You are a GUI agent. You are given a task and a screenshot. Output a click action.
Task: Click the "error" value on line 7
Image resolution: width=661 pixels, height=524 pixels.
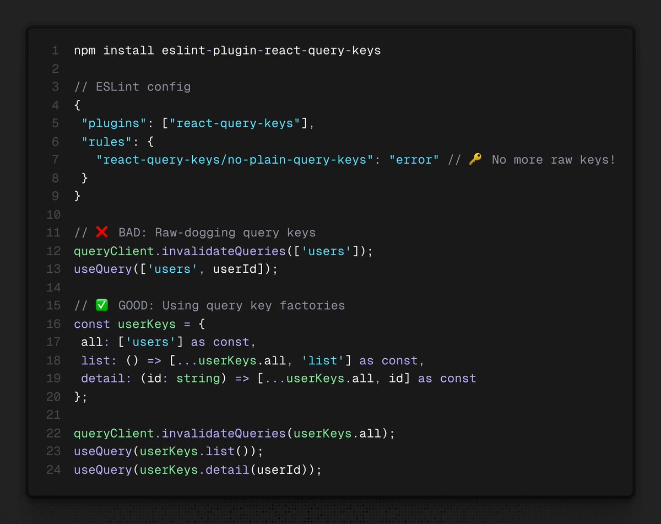click(x=414, y=160)
